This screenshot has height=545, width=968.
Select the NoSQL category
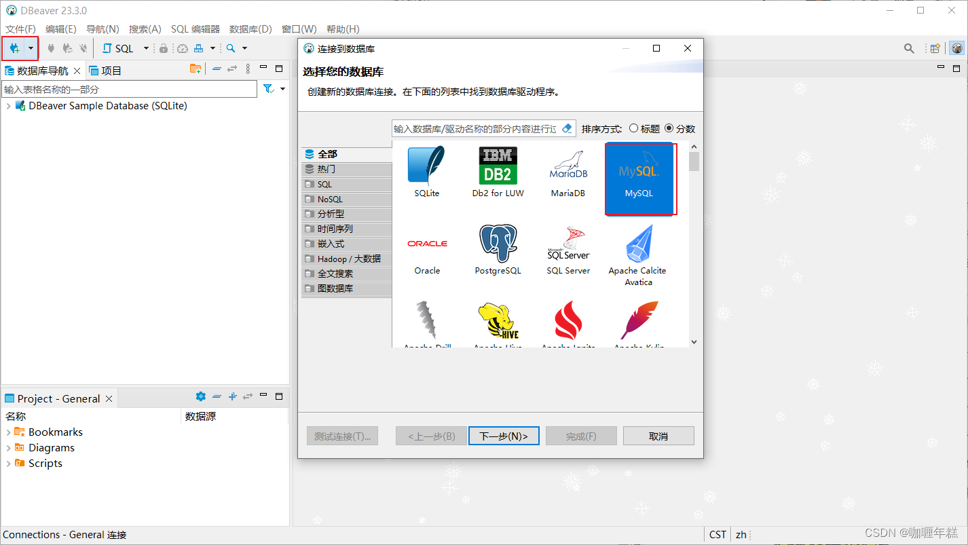click(x=346, y=199)
